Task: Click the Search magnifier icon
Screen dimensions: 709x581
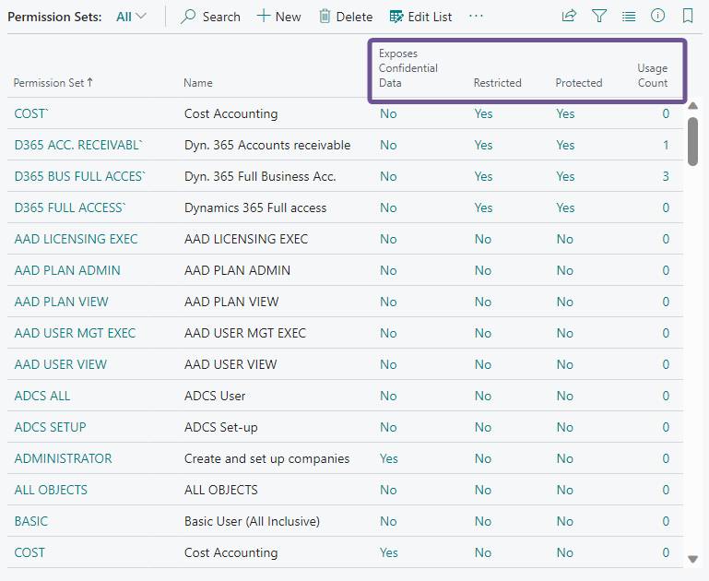Action: tap(188, 17)
